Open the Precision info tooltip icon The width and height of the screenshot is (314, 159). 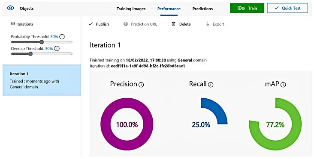(x=141, y=85)
